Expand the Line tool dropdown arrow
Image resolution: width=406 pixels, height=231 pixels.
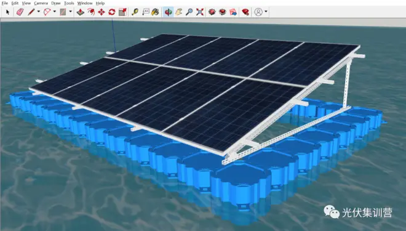[39, 12]
